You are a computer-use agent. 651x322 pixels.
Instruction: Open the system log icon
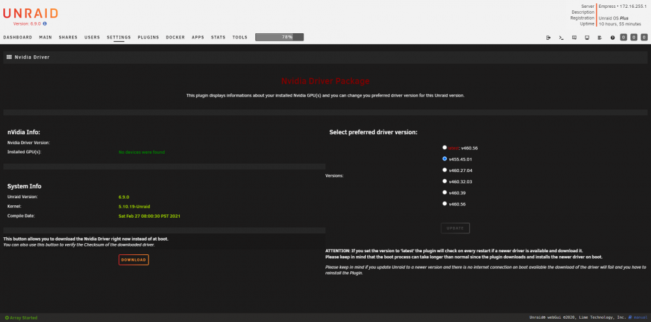pos(600,37)
